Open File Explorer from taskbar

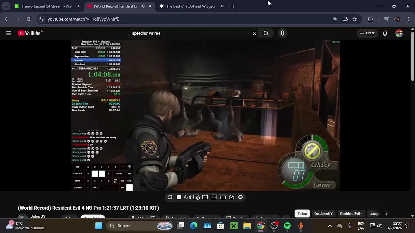tap(247, 226)
